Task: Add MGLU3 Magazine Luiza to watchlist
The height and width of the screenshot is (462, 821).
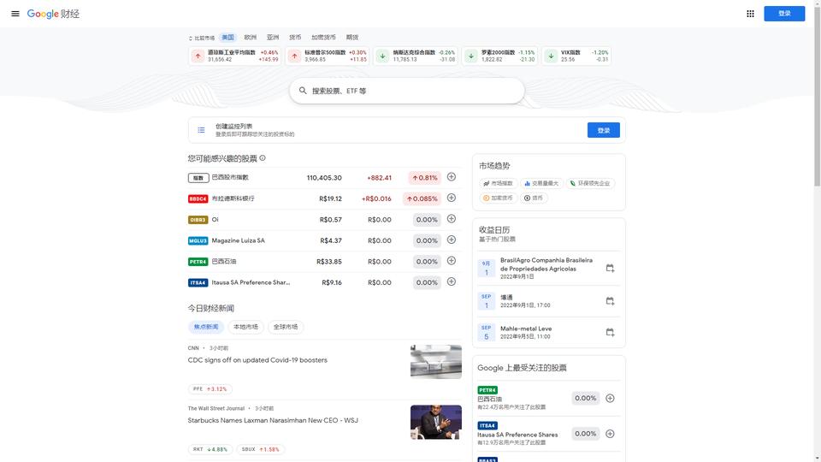Action: (452, 240)
